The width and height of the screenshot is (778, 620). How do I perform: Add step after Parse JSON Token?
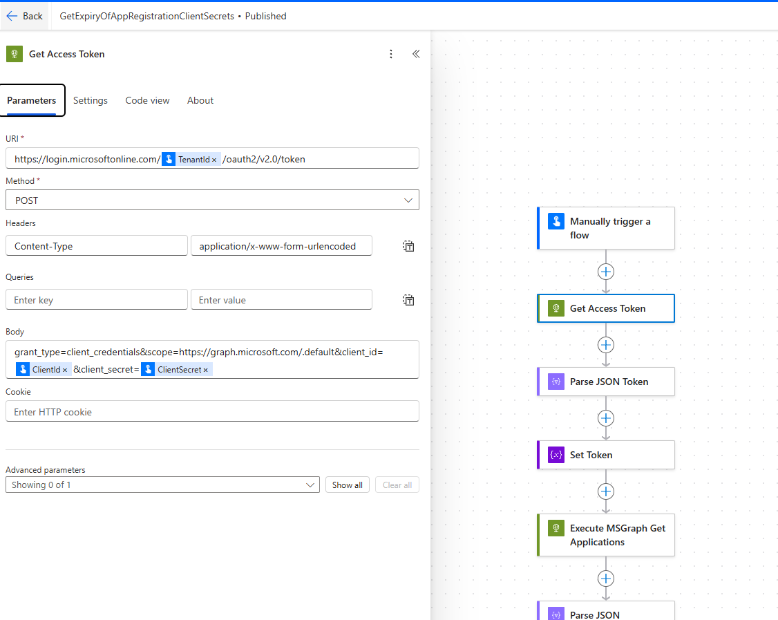pyautogui.click(x=606, y=418)
